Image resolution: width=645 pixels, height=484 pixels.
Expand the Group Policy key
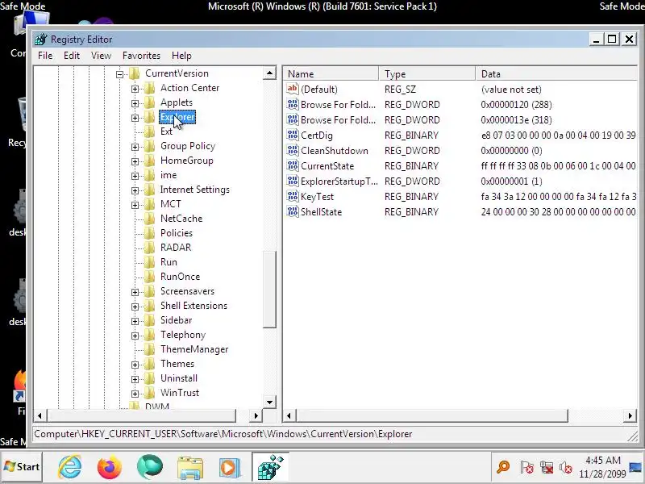tap(135, 147)
